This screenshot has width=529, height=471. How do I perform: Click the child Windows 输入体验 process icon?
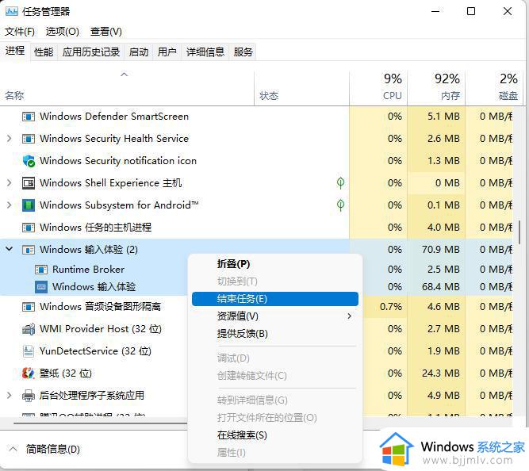point(41,287)
